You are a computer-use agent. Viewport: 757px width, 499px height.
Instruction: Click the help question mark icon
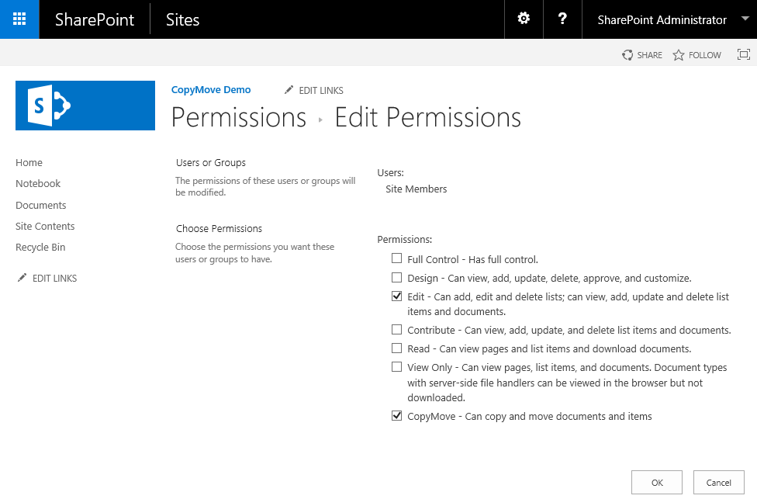tap(563, 19)
